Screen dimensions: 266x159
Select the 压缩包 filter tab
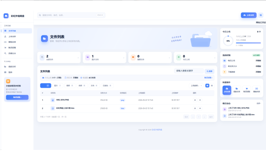coord(107,86)
